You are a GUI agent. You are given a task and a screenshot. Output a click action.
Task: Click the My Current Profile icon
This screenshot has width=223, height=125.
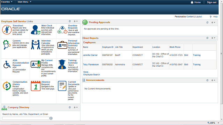click(36, 64)
